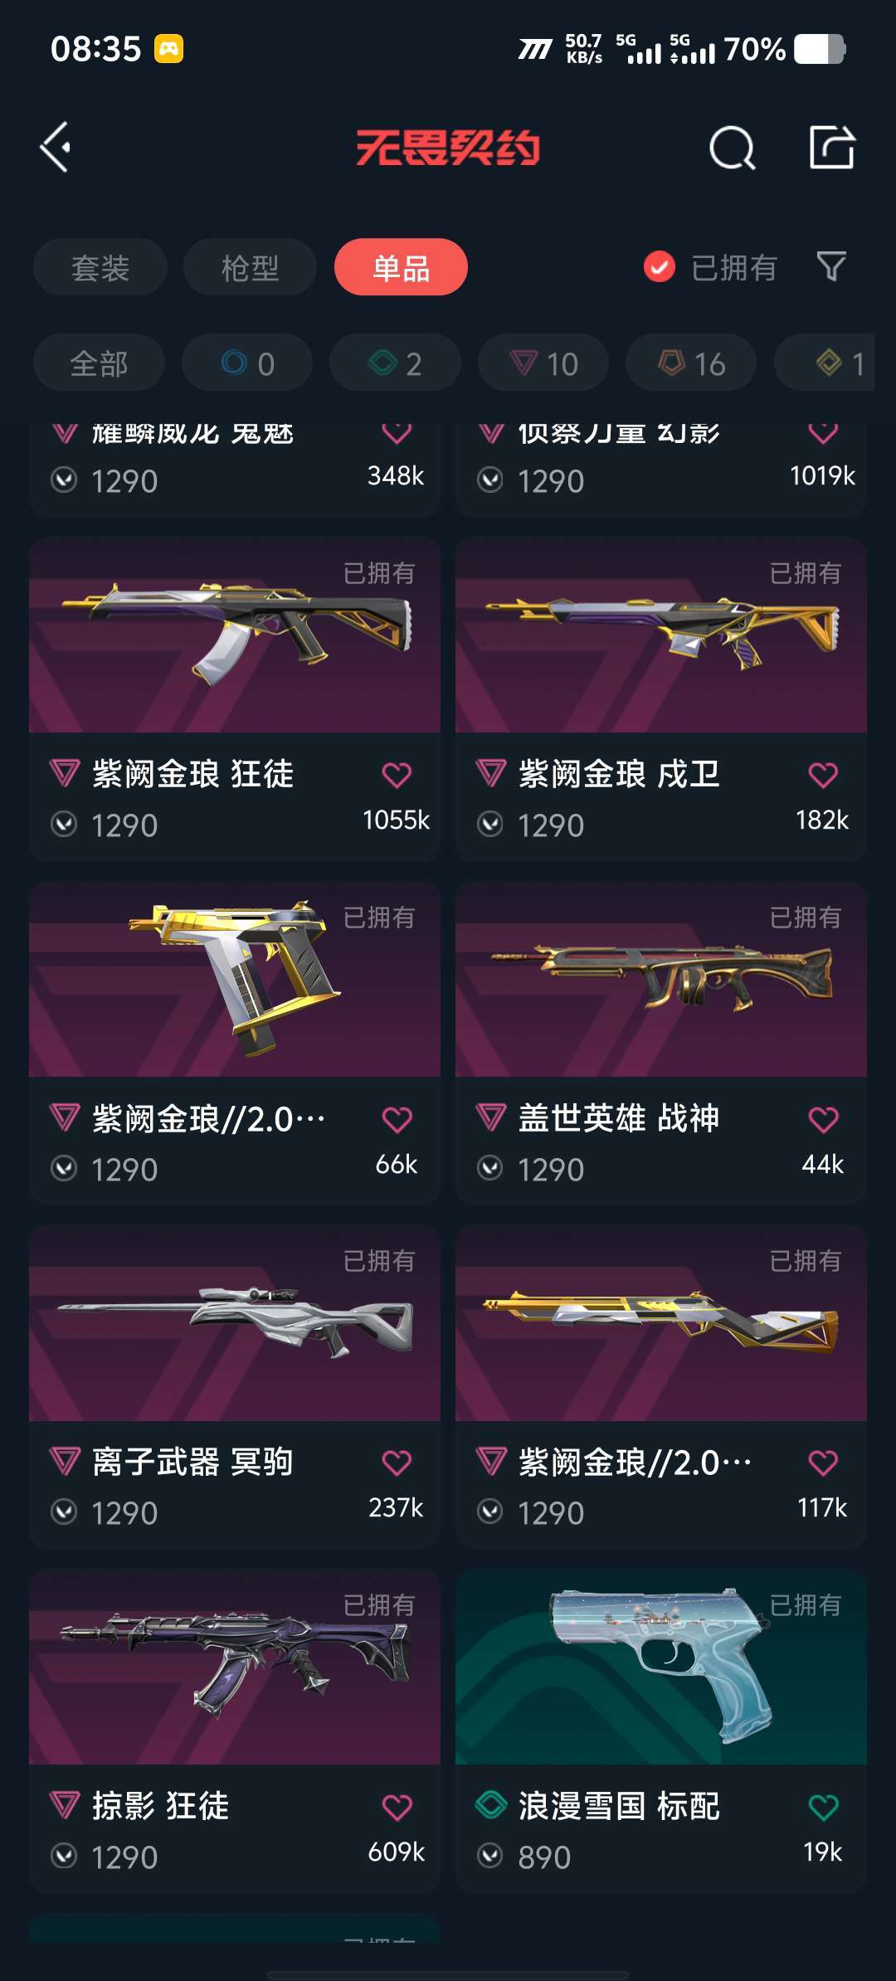Select the 单品 tab
The image size is (896, 1981).
(401, 267)
